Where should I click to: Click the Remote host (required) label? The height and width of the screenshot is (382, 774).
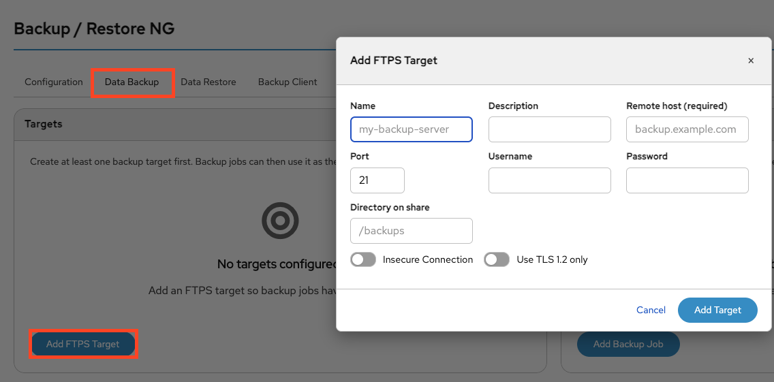677,106
